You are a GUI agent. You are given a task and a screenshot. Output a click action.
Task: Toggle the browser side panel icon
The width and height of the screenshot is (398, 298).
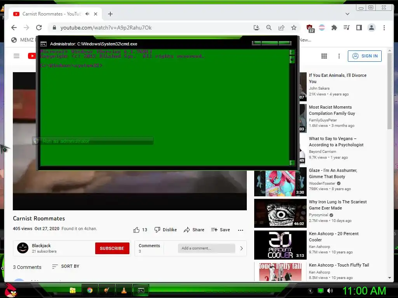tap(359, 28)
